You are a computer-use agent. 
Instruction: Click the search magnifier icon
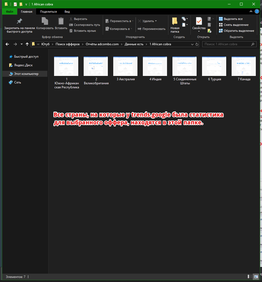pyautogui.click(x=253, y=44)
